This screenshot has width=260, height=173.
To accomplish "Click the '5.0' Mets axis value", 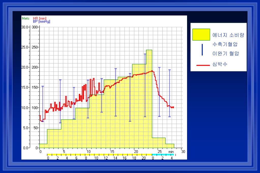I will (x=26, y=128).
